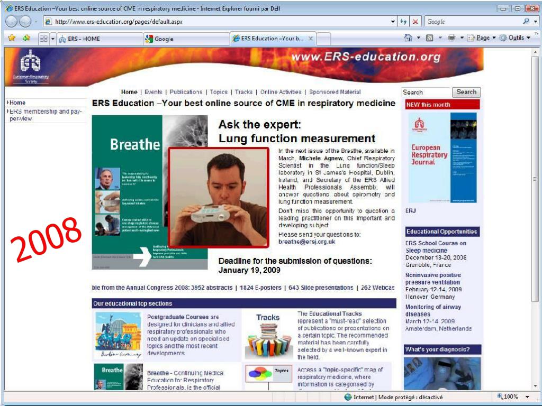The height and width of the screenshot is (406, 542).
Task: Open the Online Activities menu item
Action: pos(281,92)
